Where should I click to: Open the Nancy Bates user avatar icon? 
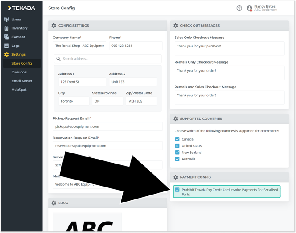point(250,8)
